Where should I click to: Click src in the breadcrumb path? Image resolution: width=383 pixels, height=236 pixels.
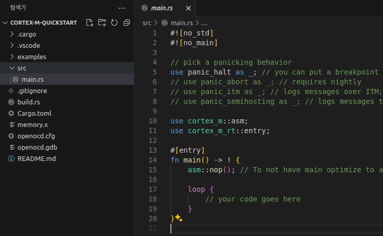(147, 23)
